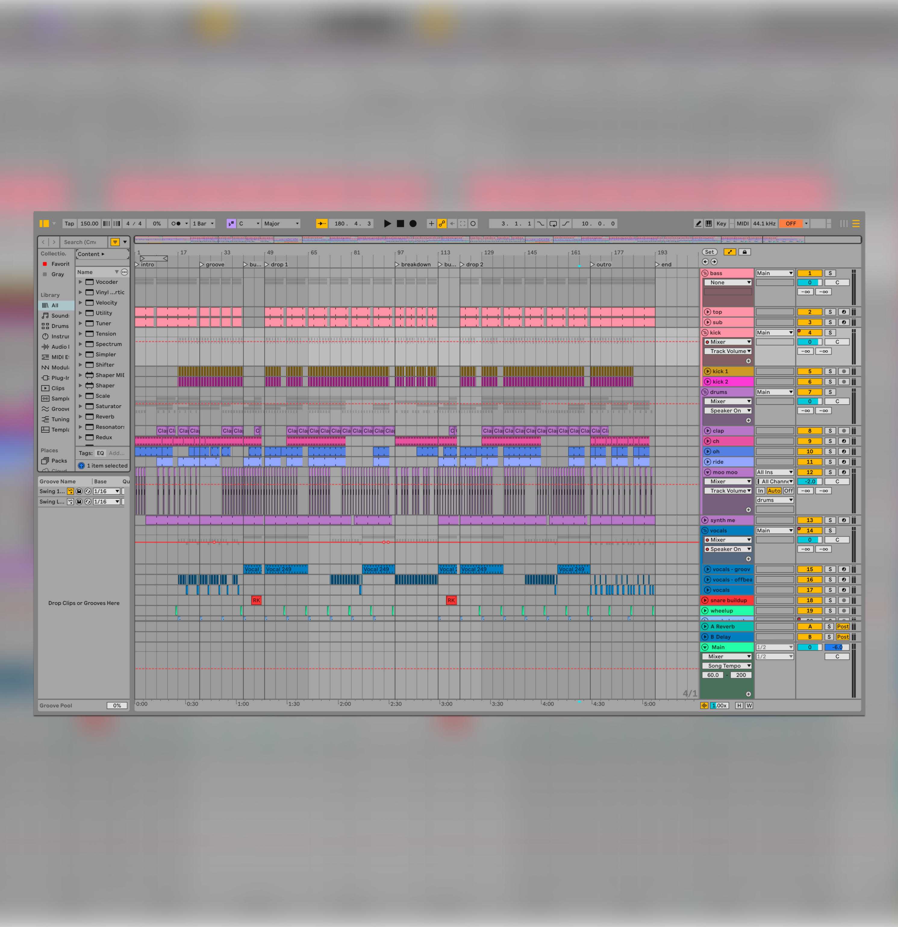898x927 pixels.
Task: Click the Stop transport button
Action: tap(400, 224)
